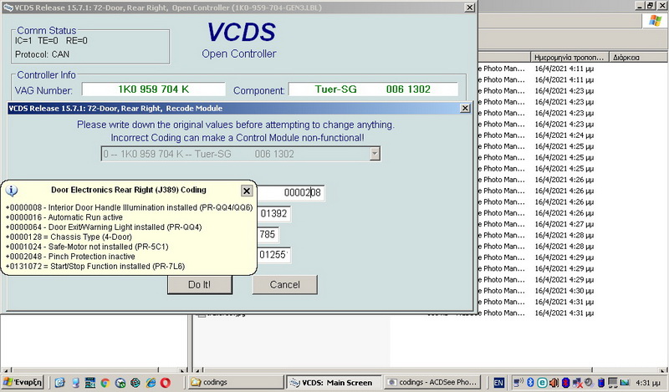Click the EN language bar indicator

pyautogui.click(x=498, y=383)
